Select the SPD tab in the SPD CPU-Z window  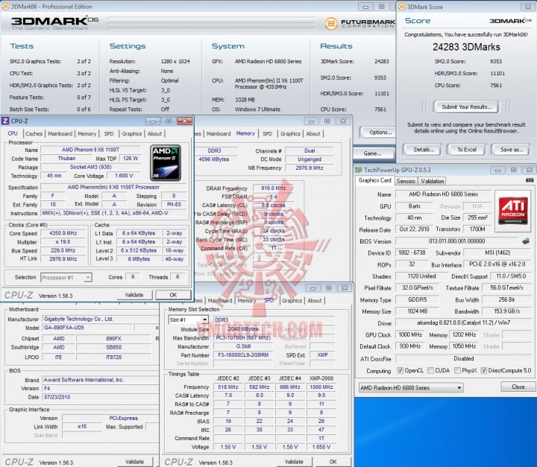click(x=268, y=300)
